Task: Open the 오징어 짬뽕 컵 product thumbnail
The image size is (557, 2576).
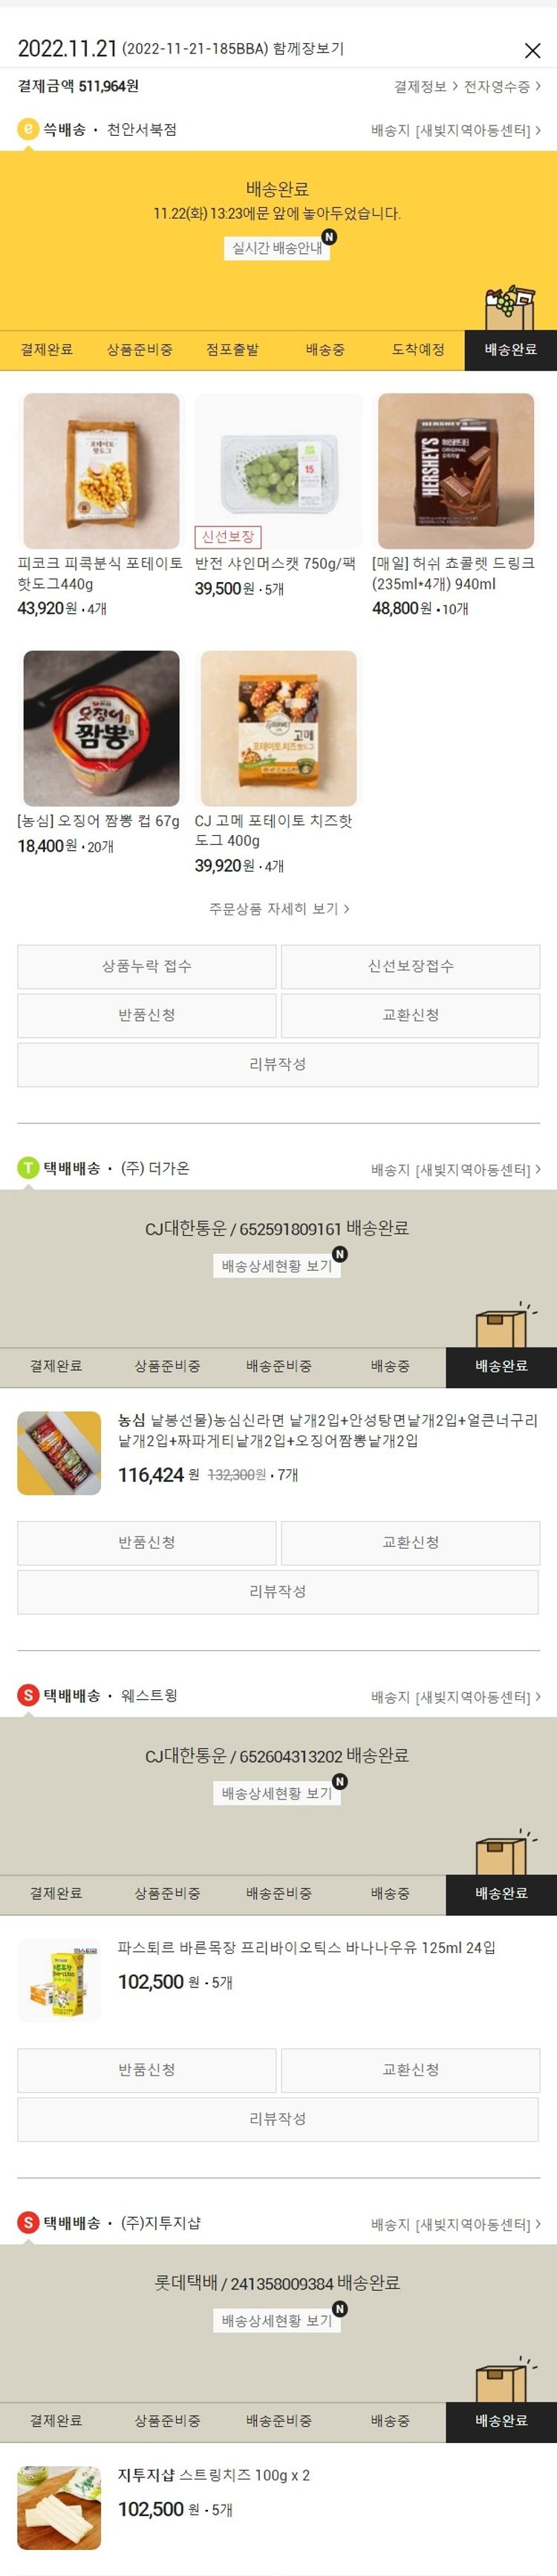Action: (x=101, y=729)
